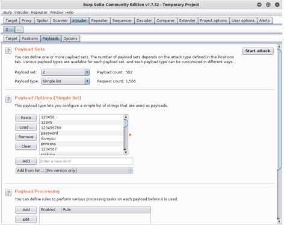Open help for Payload Options section
This screenshot has height=225, width=284.
tap(8, 99)
